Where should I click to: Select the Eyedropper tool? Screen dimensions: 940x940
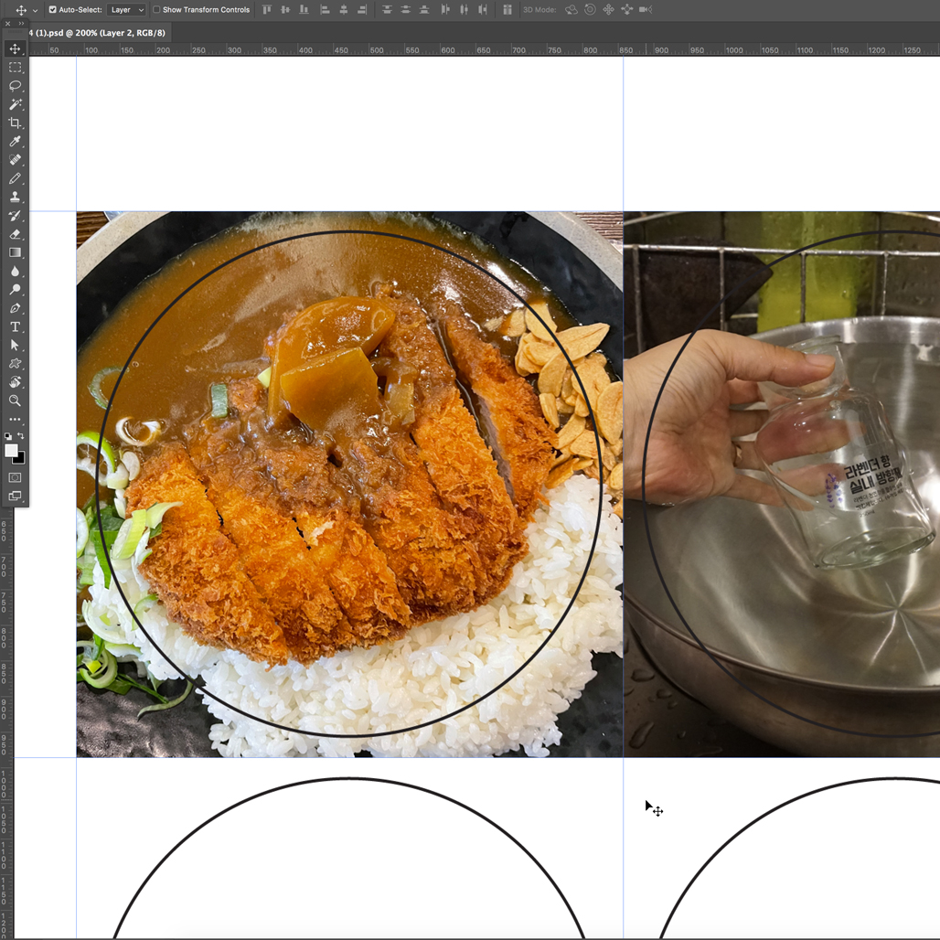15,142
